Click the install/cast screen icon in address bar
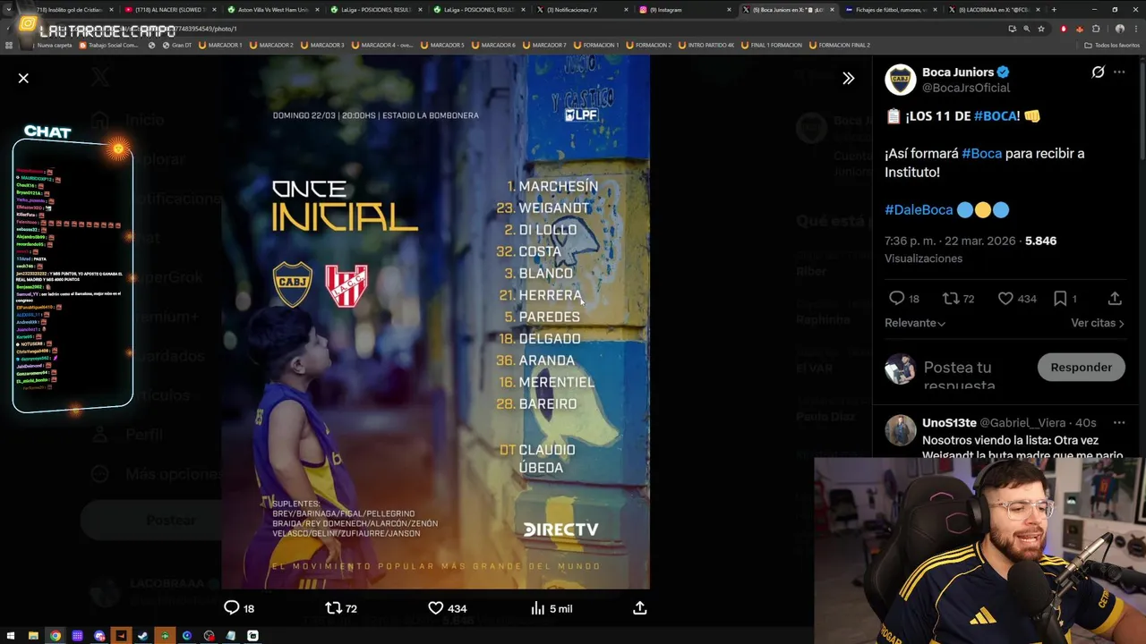The width and height of the screenshot is (1146, 644). (1012, 29)
